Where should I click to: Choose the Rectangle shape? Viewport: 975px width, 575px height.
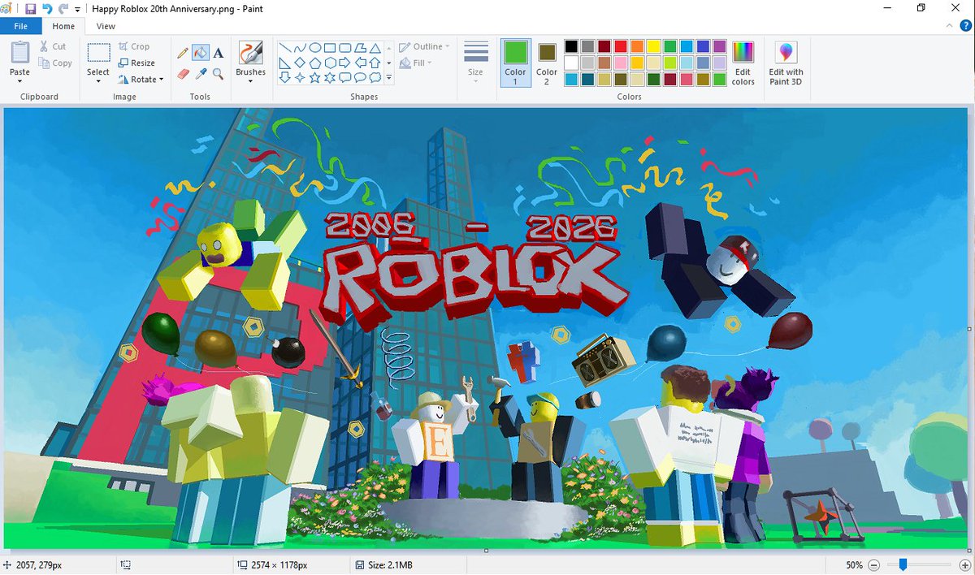point(330,47)
